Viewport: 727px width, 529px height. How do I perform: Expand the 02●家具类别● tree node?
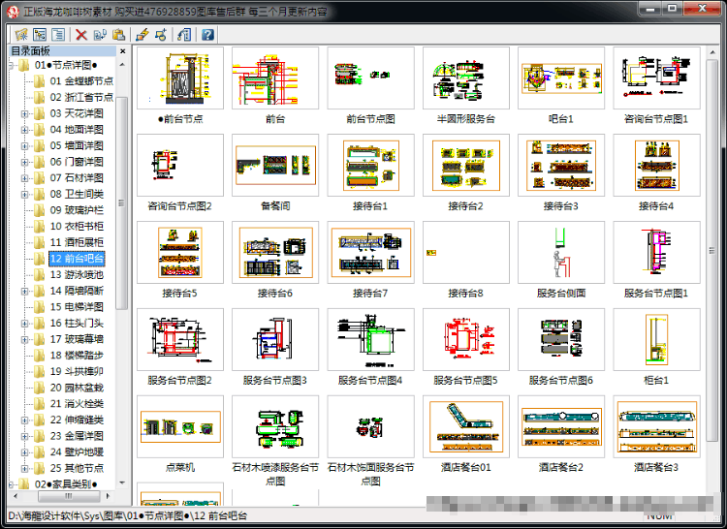pyautogui.click(x=11, y=485)
